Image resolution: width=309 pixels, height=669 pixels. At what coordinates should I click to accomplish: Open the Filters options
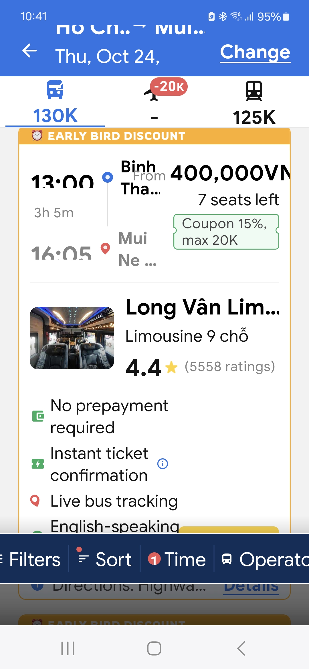coord(31,560)
